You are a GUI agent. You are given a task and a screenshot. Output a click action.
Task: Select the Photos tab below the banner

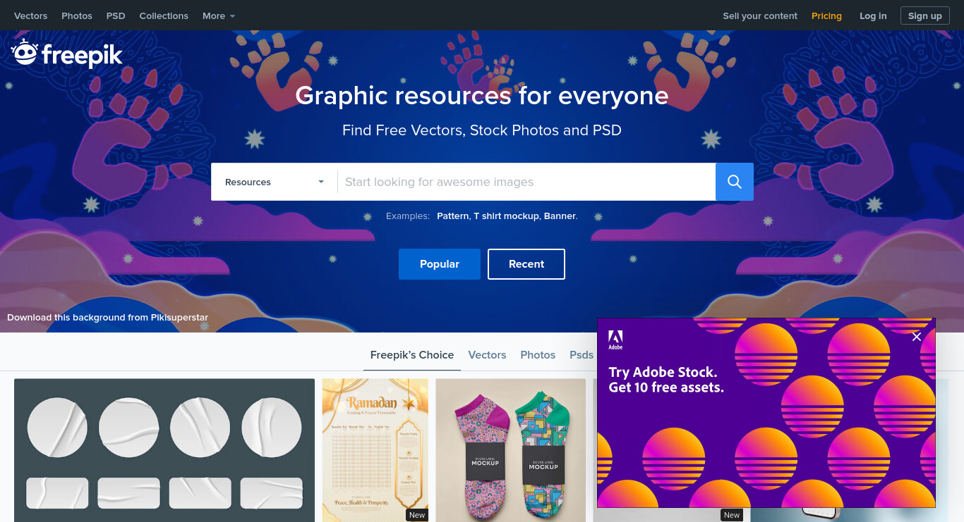tap(538, 355)
